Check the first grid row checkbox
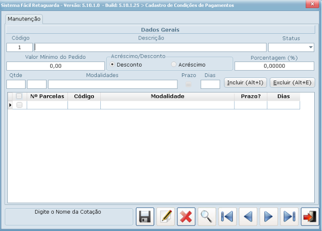The width and height of the screenshot is (322, 231). point(19,105)
